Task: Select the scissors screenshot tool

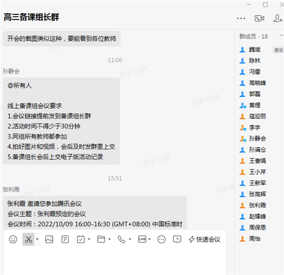Action: (28, 239)
